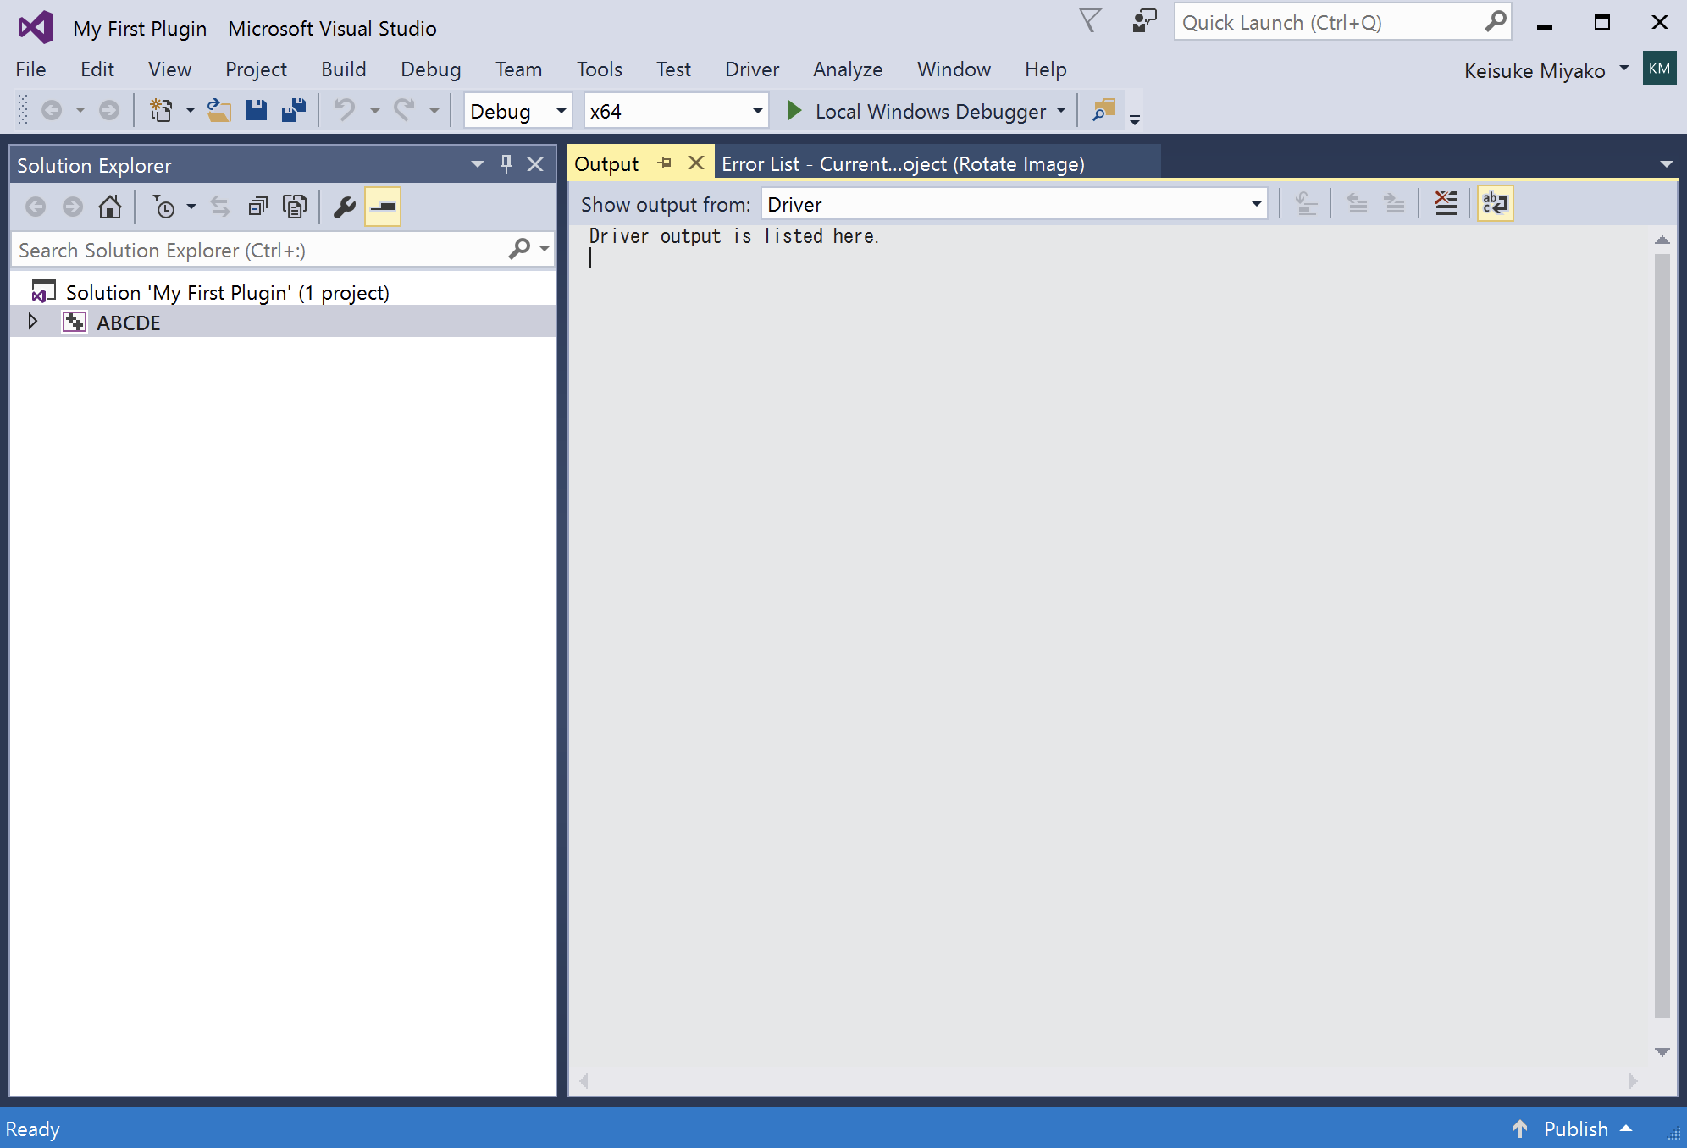The image size is (1687, 1148).
Task: Open Solution Explorer Properties with the wrench icon
Action: tap(343, 206)
